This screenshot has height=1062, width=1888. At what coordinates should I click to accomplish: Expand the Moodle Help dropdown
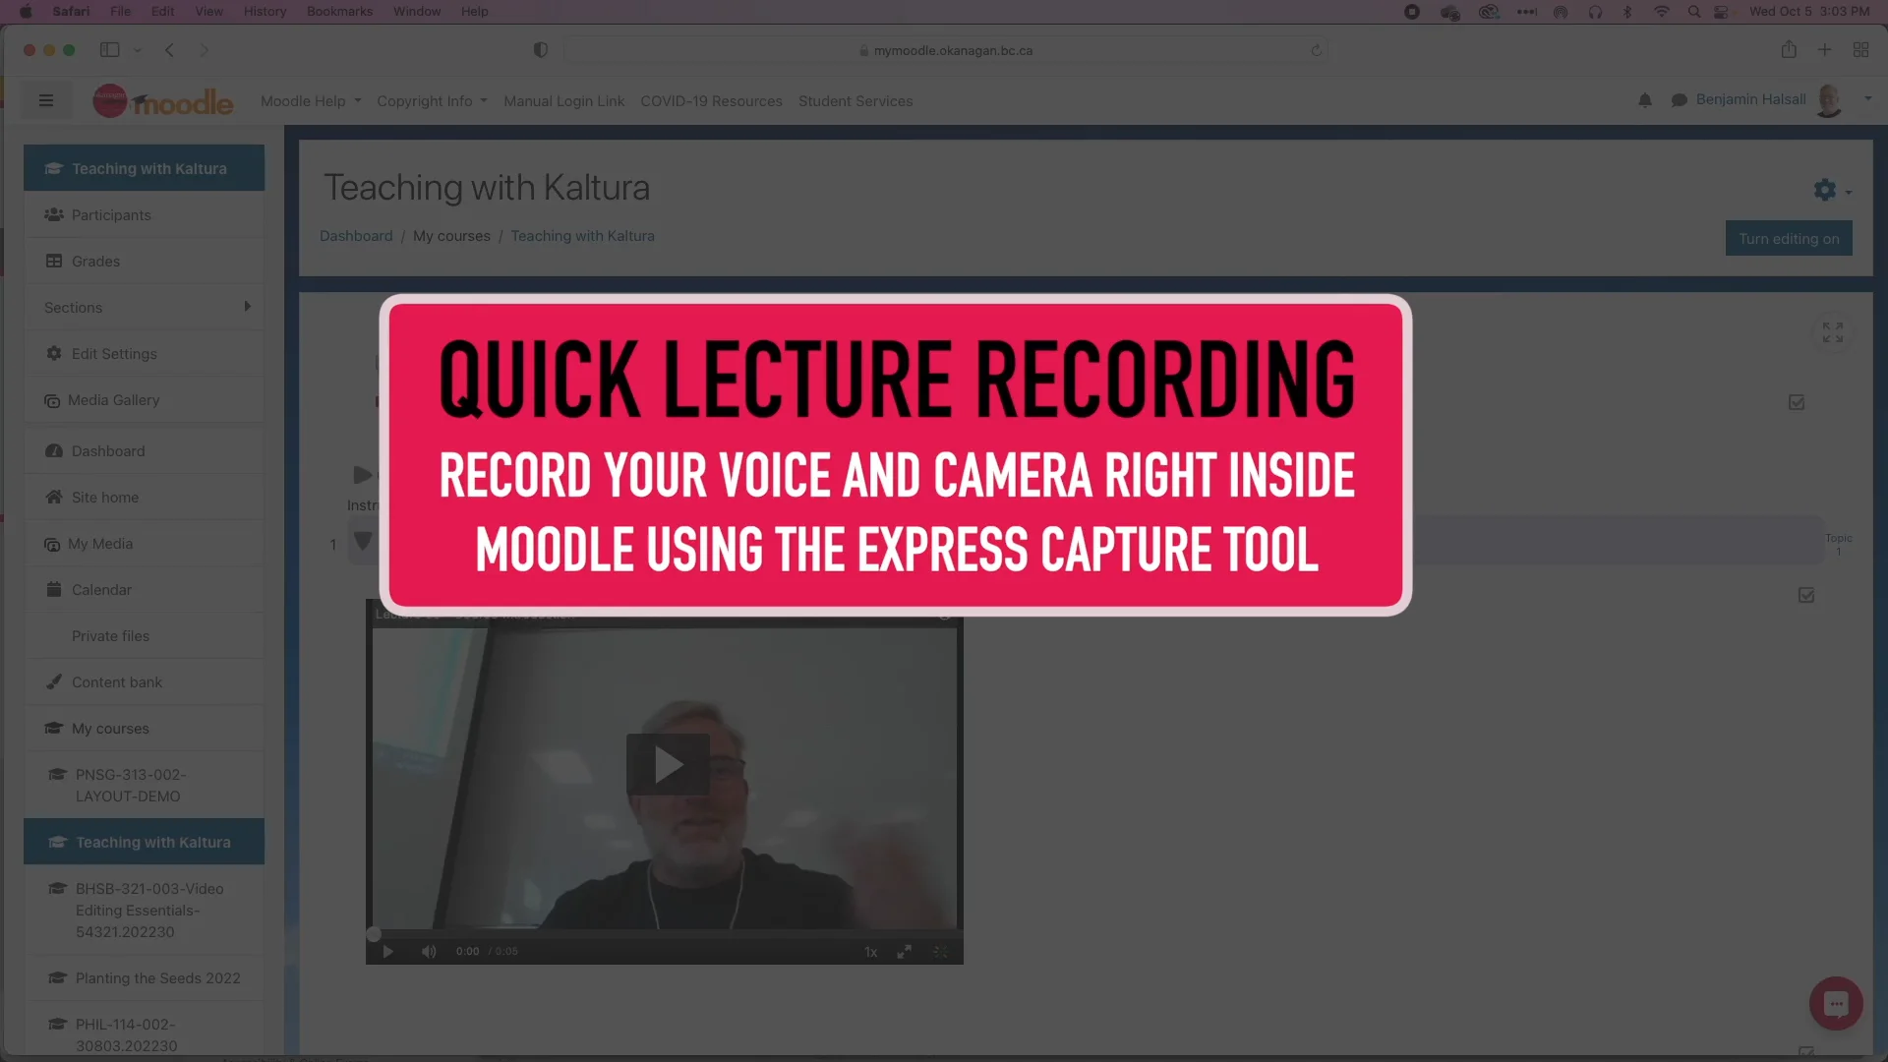(x=310, y=100)
